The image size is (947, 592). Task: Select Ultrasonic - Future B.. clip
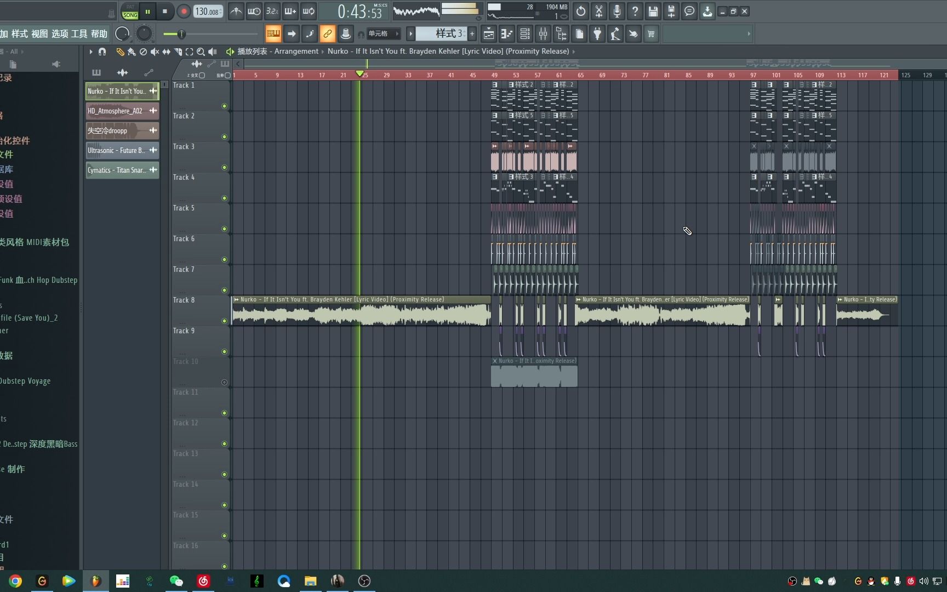[122, 150]
